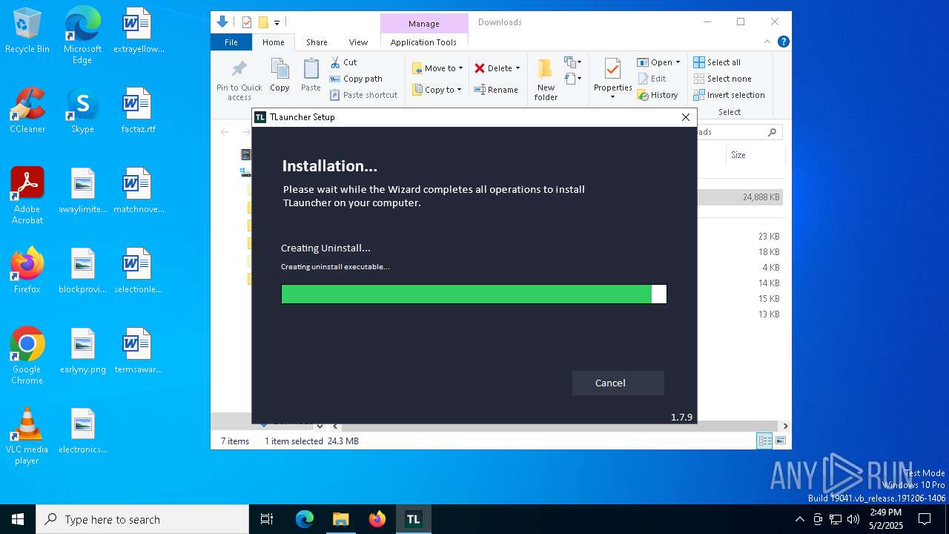Viewport: 949px width, 534px height.
Task: Click the Properties icon
Action: [612, 70]
